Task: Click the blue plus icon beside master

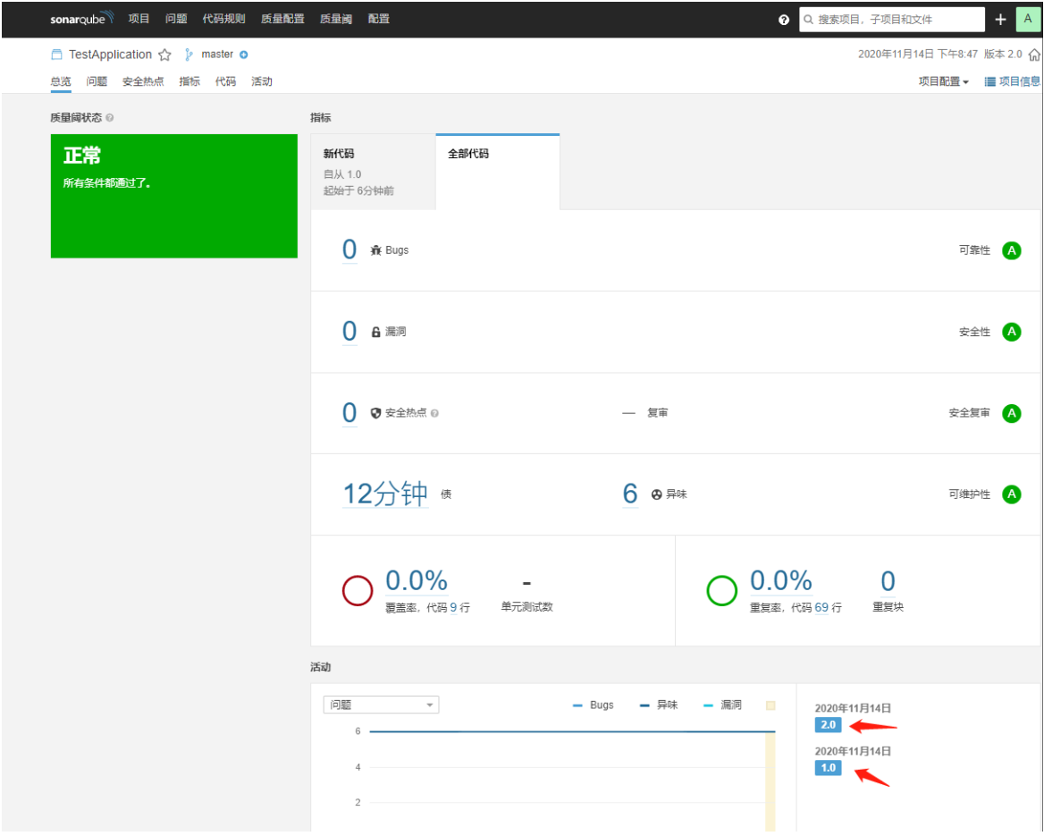Action: [x=244, y=55]
